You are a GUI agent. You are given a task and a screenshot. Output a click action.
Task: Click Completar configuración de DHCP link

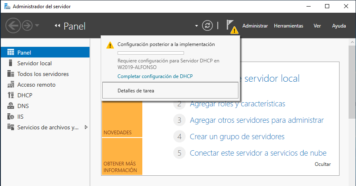click(155, 76)
